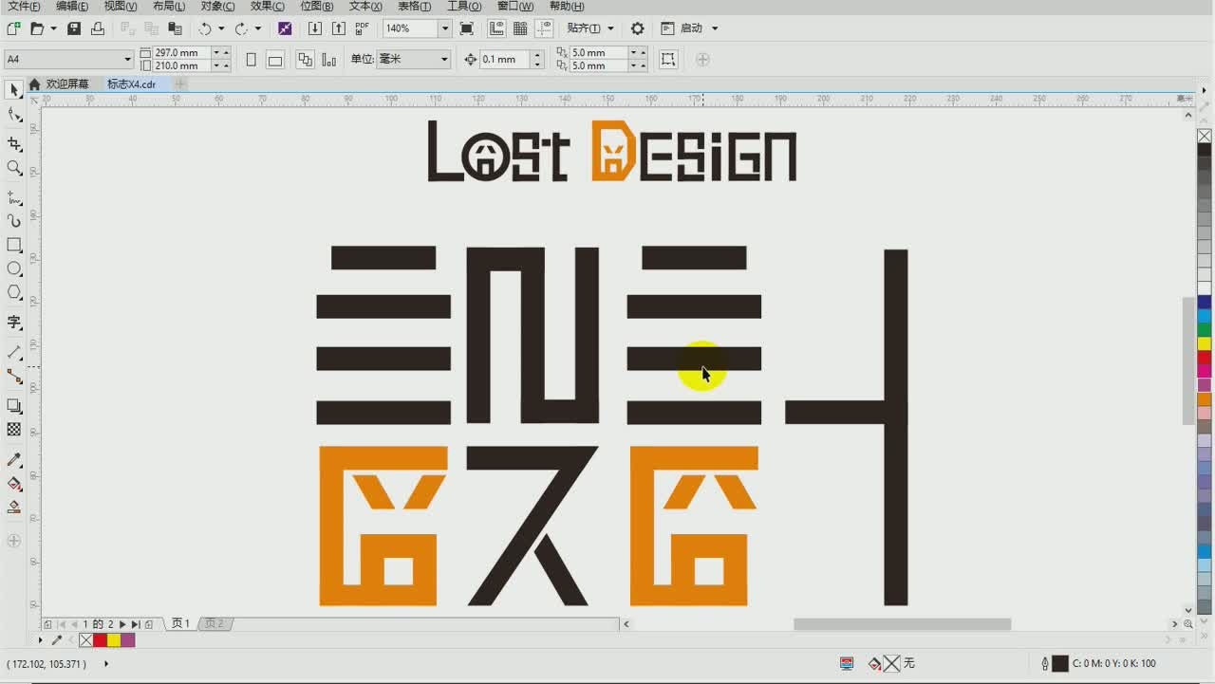1215x684 pixels.
Task: Select the Zoom magnifier tool
Action: coord(14,168)
